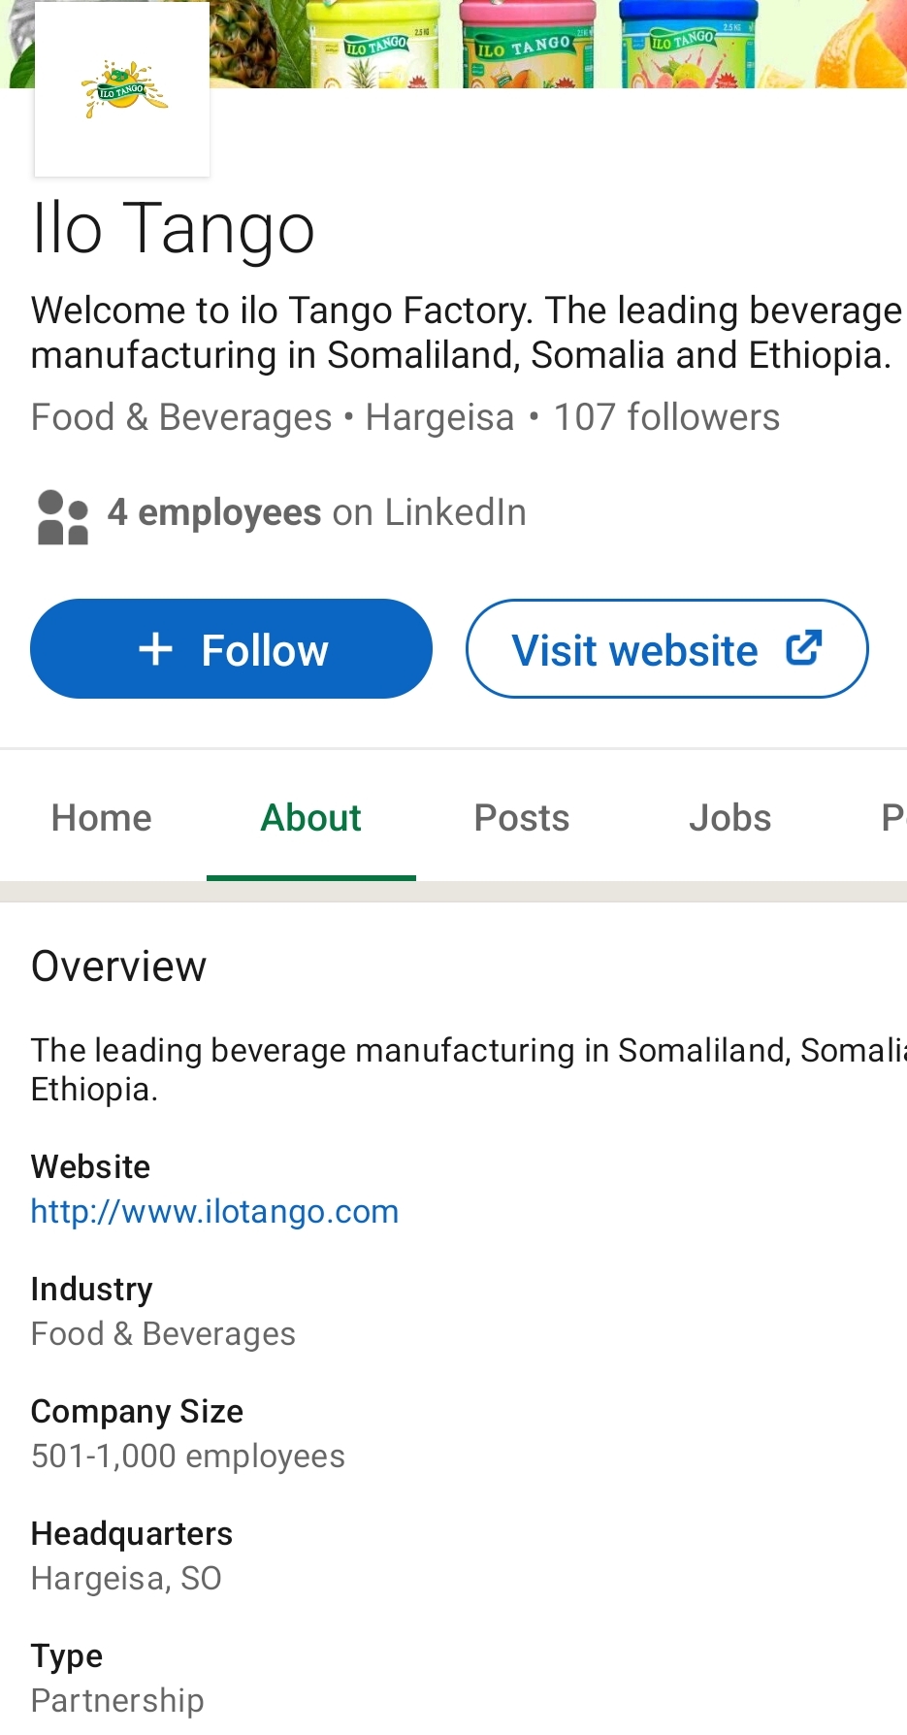907x1735 pixels.
Task: Click the 501-1,000 employees company size
Action: [x=187, y=1457]
